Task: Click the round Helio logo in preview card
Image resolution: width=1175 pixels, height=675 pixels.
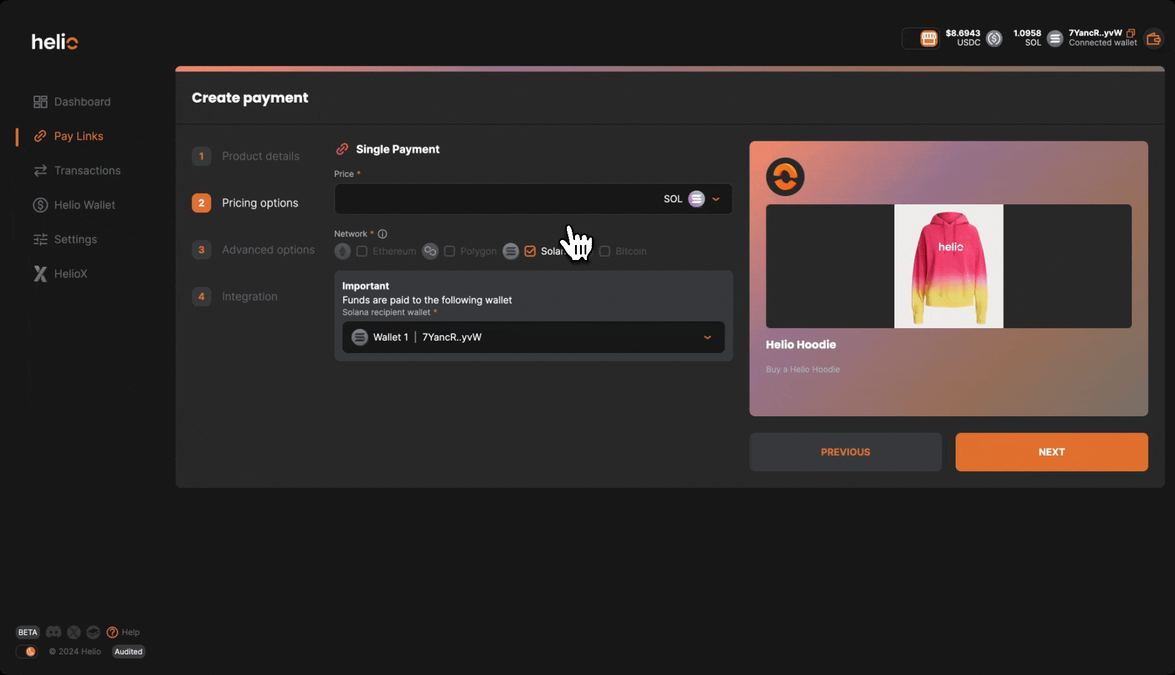Action: coord(785,177)
